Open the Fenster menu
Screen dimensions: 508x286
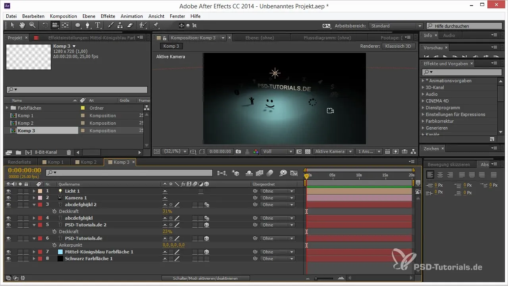177,16
